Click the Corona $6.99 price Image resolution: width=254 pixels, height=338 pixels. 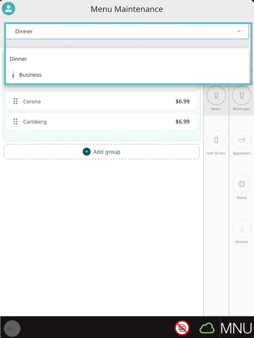[182, 101]
